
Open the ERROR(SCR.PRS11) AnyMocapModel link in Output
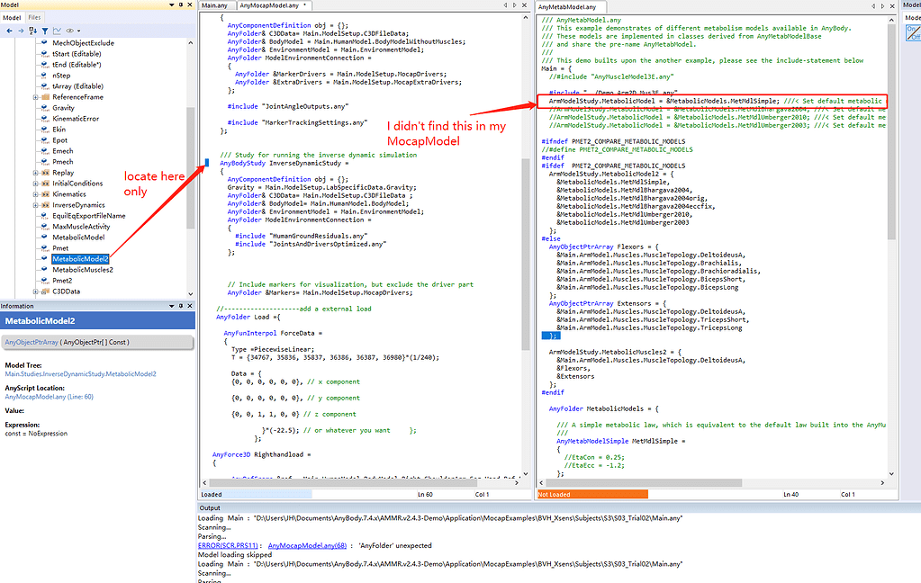point(224,545)
